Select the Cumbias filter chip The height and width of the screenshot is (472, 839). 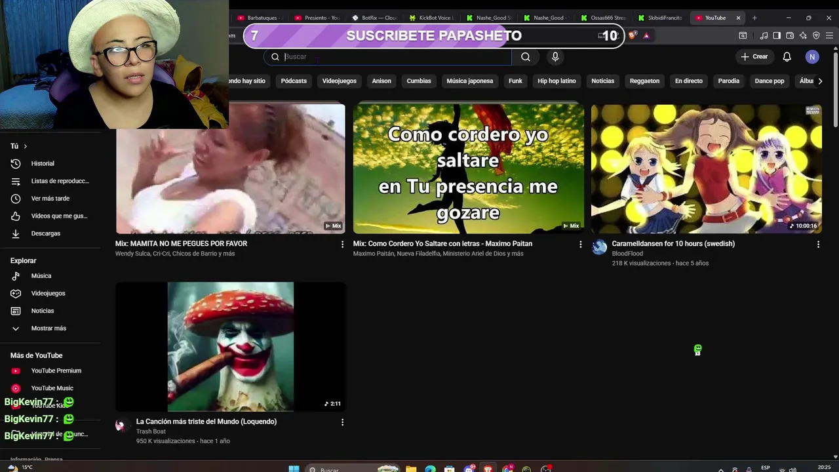[419, 81]
